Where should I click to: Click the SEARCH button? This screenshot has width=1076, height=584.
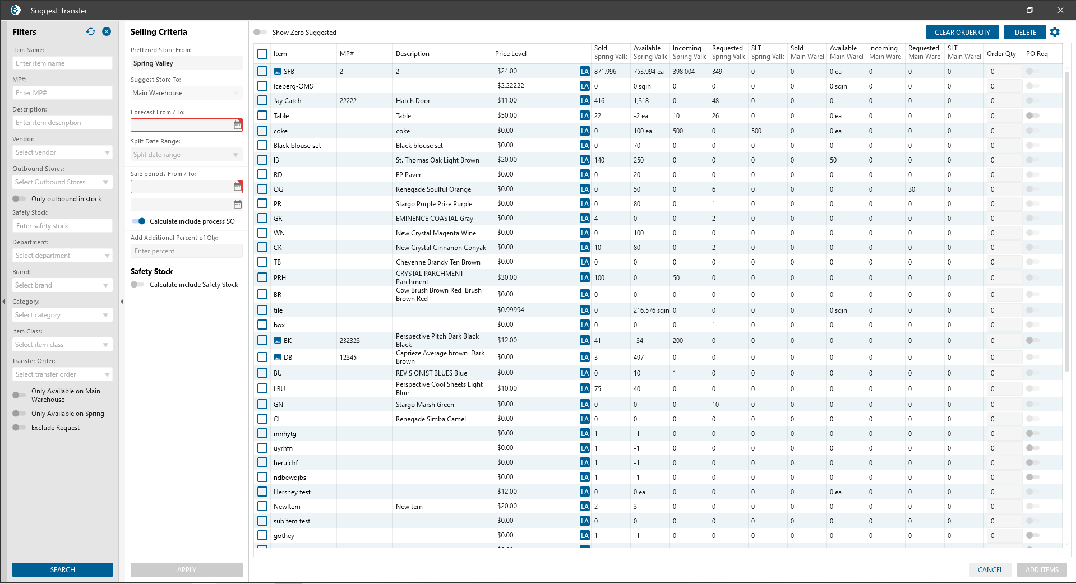click(62, 569)
